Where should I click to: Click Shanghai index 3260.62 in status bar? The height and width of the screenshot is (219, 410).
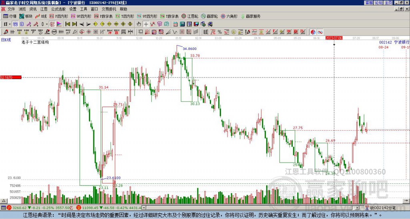tap(19, 208)
